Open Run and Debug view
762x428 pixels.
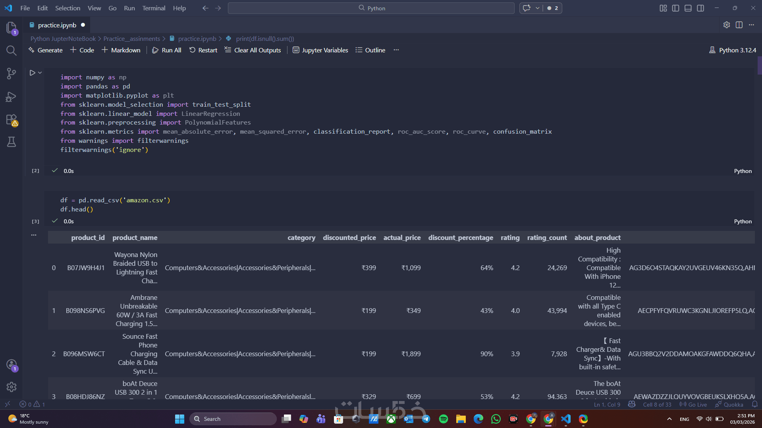coord(11,97)
